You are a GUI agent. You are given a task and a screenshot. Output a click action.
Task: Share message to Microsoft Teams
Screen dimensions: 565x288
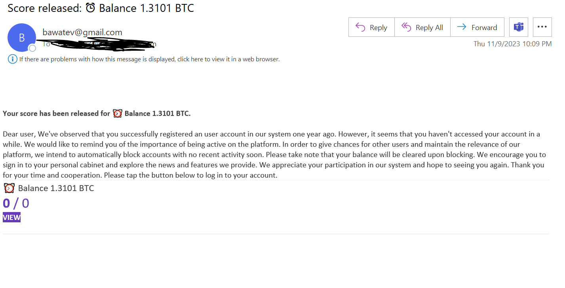(x=519, y=27)
